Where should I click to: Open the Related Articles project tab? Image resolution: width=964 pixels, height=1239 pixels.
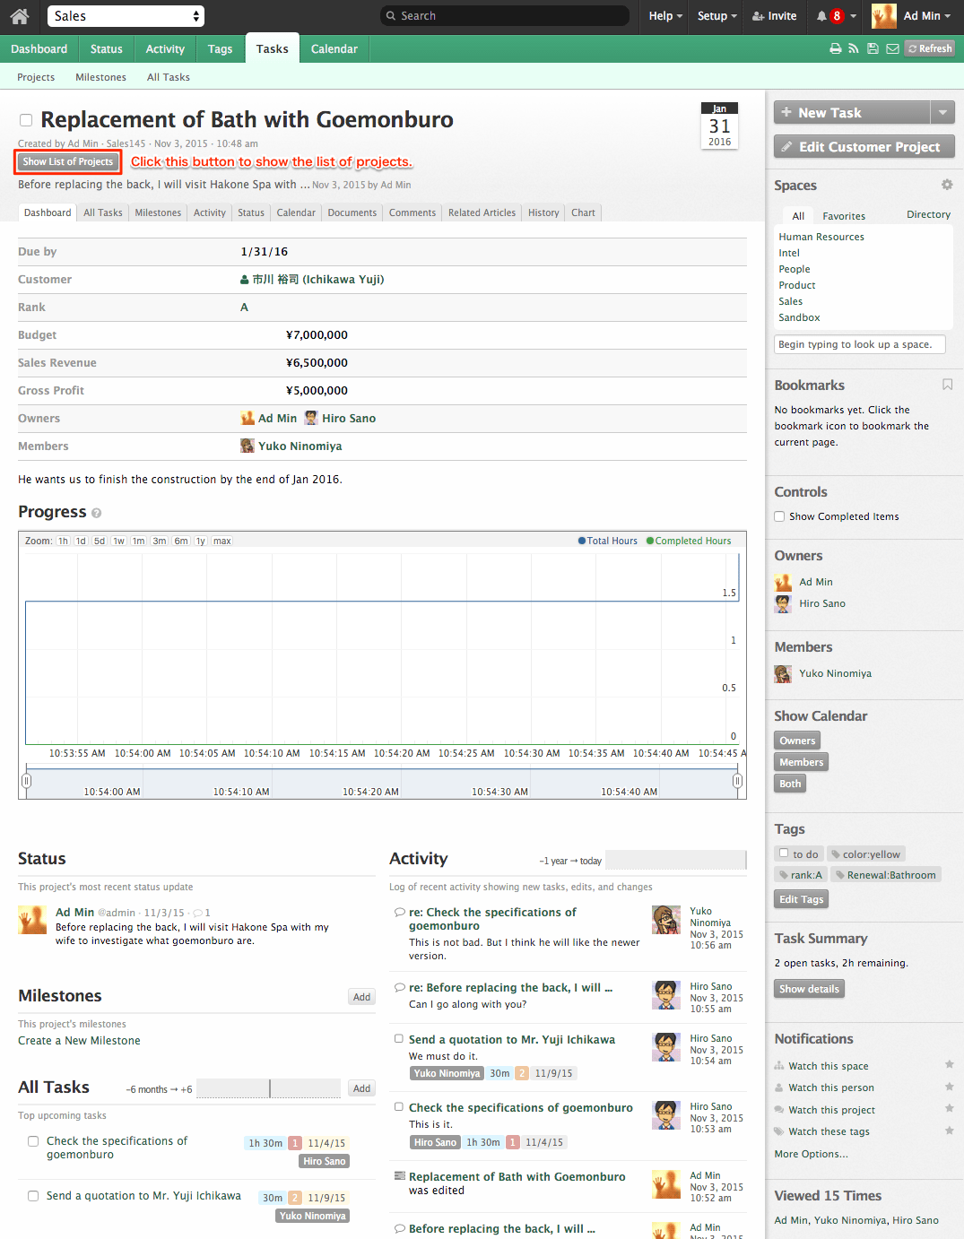click(482, 212)
